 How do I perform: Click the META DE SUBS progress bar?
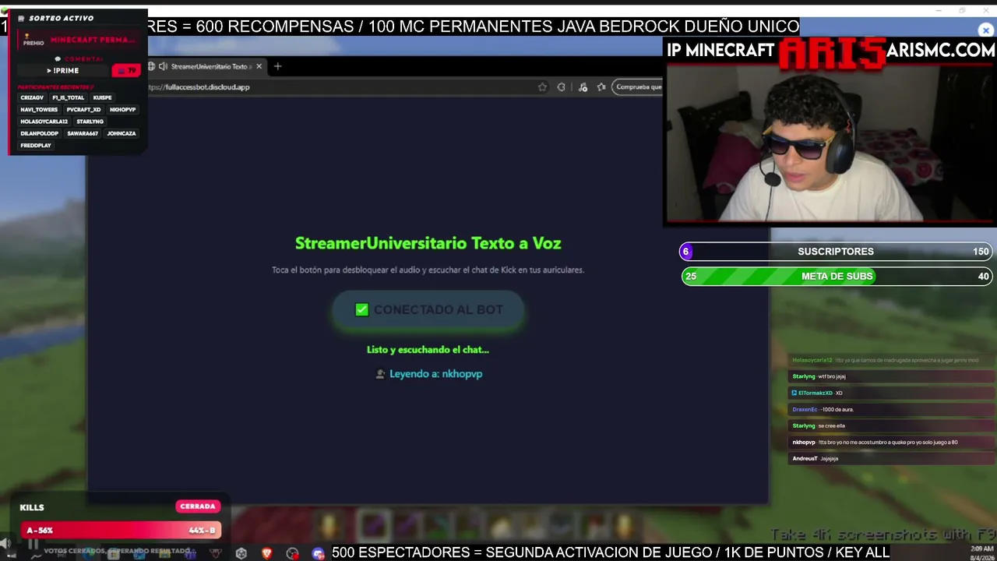[x=837, y=277]
